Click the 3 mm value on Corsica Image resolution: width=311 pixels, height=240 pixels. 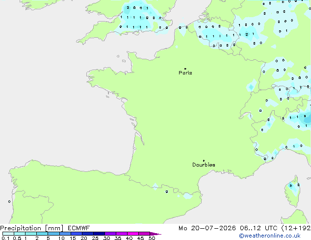(x=291, y=186)
